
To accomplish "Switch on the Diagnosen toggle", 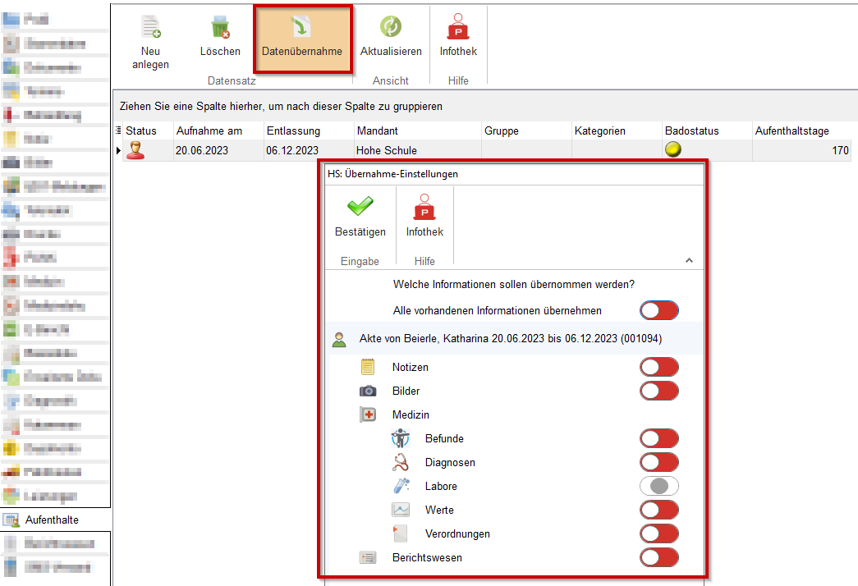I will click(659, 463).
